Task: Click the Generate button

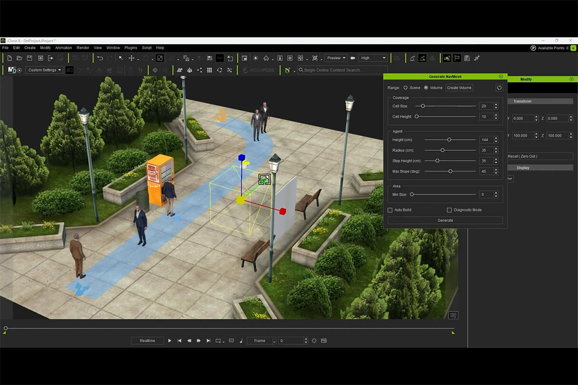Action: point(445,221)
